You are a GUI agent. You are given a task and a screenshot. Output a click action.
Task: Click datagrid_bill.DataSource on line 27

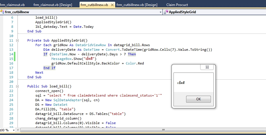point(59,114)
